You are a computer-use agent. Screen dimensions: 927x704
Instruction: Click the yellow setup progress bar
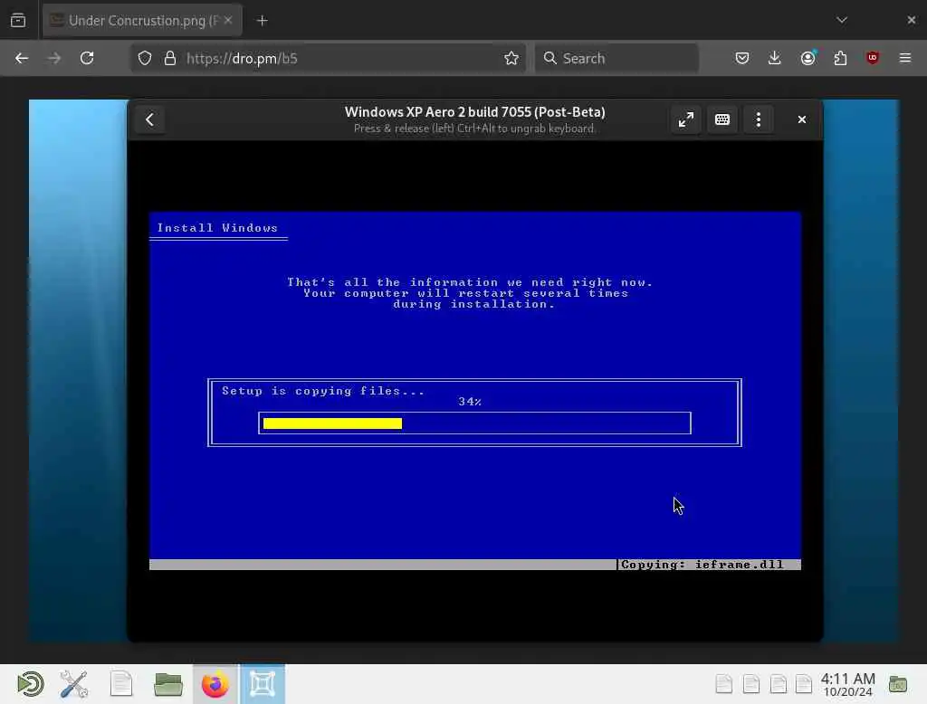click(332, 423)
